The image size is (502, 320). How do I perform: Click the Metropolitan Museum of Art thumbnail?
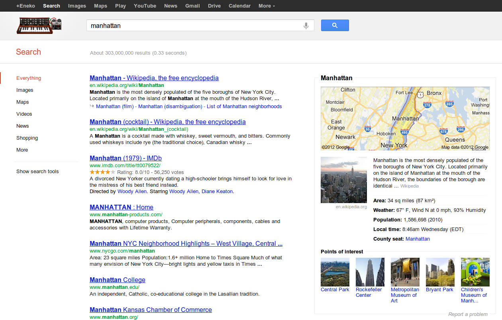coord(405,272)
